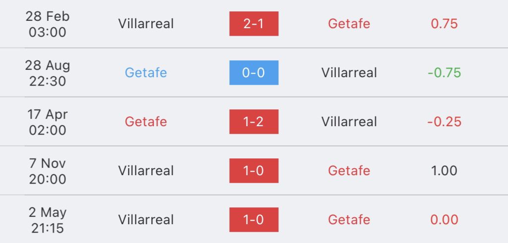Select red Getafe in 17 Apr row
The width and height of the screenshot is (508, 243).
[146, 122]
